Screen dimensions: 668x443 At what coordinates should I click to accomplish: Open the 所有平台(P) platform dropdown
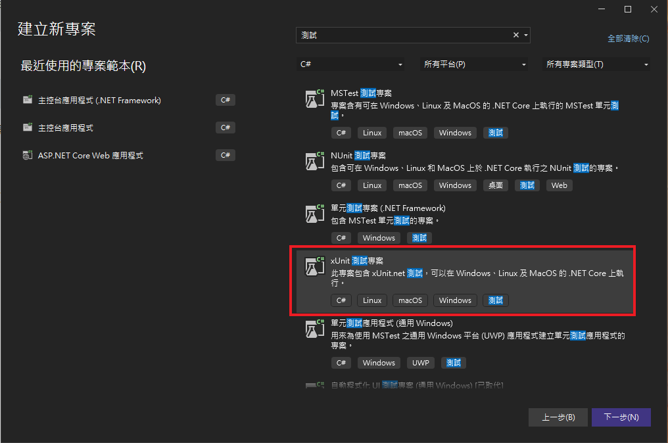click(x=474, y=64)
